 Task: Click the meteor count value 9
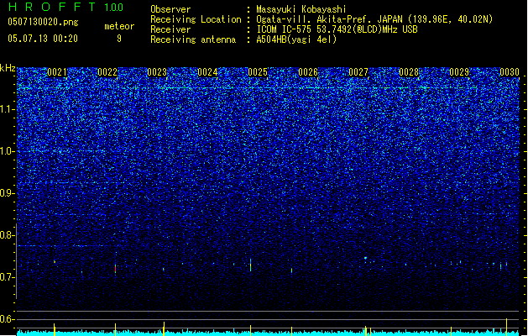(x=119, y=39)
